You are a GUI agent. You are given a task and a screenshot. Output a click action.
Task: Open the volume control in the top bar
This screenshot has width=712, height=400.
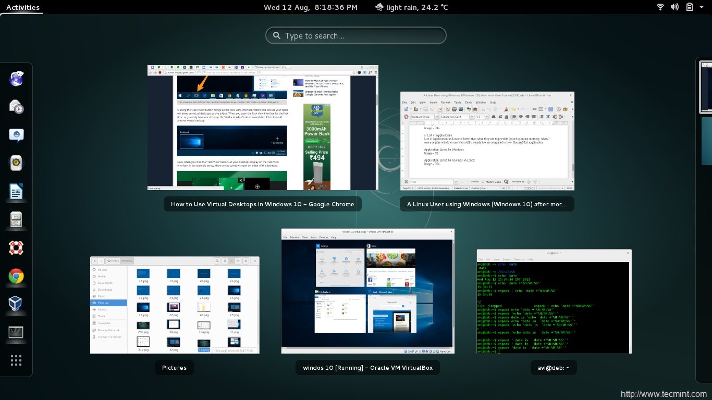674,7
